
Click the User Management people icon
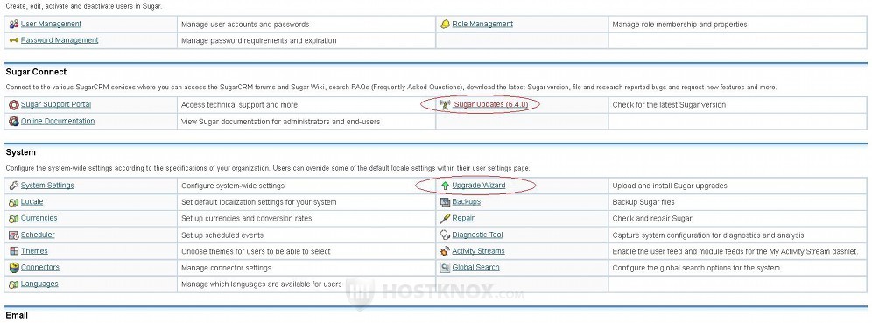[14, 24]
